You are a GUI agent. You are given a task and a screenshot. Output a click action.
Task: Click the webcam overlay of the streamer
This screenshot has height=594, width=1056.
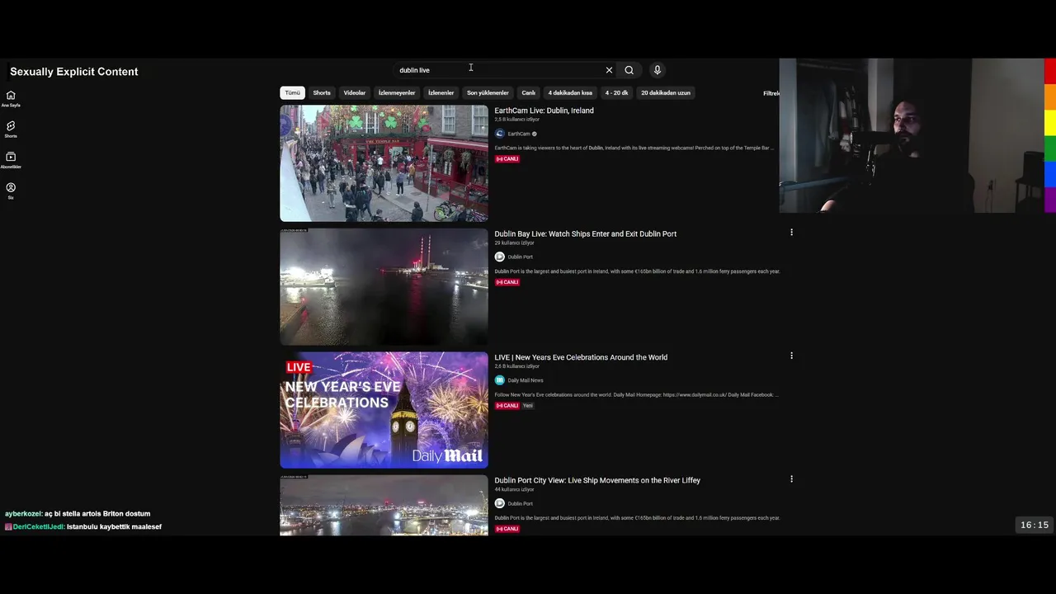click(911, 135)
